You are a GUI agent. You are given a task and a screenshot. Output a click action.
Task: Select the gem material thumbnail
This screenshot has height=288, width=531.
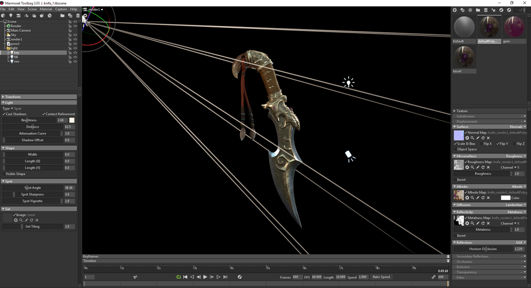(x=515, y=27)
